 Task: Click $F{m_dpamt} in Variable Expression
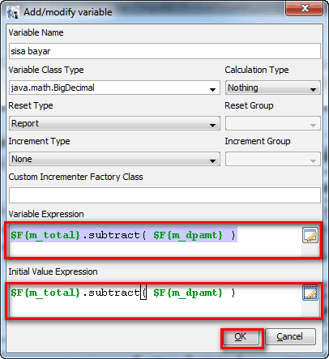[x=188, y=236]
